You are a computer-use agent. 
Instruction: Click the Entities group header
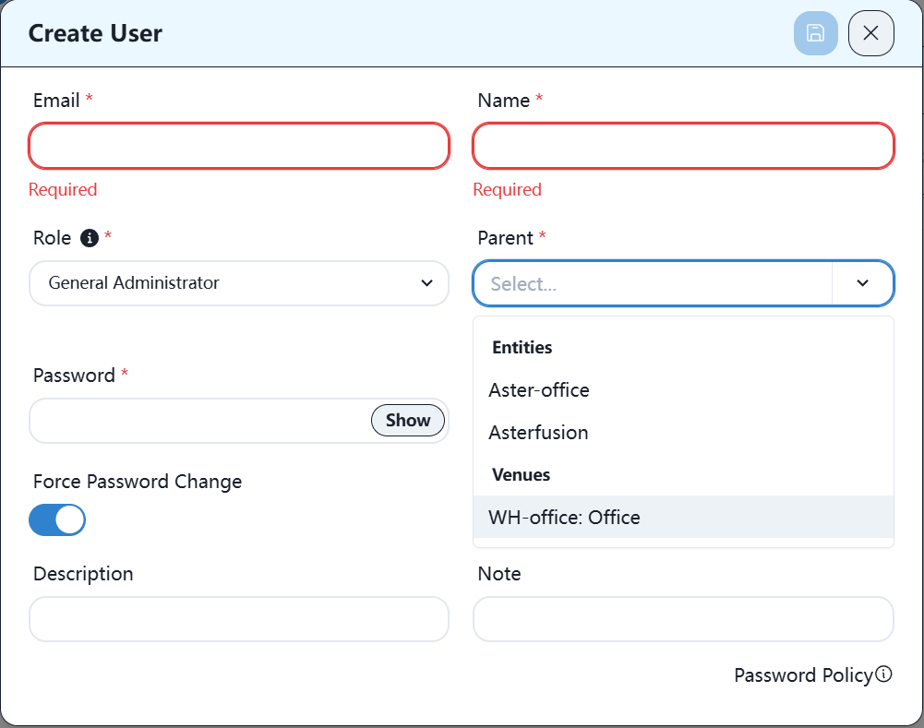(x=522, y=348)
